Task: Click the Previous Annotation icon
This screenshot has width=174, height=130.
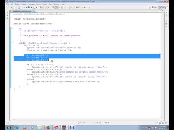Action: [x=75, y=8]
